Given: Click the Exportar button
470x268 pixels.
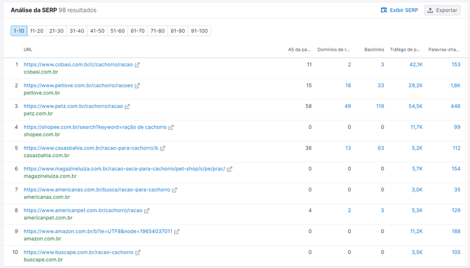Looking at the screenshot, I should [x=442, y=10].
